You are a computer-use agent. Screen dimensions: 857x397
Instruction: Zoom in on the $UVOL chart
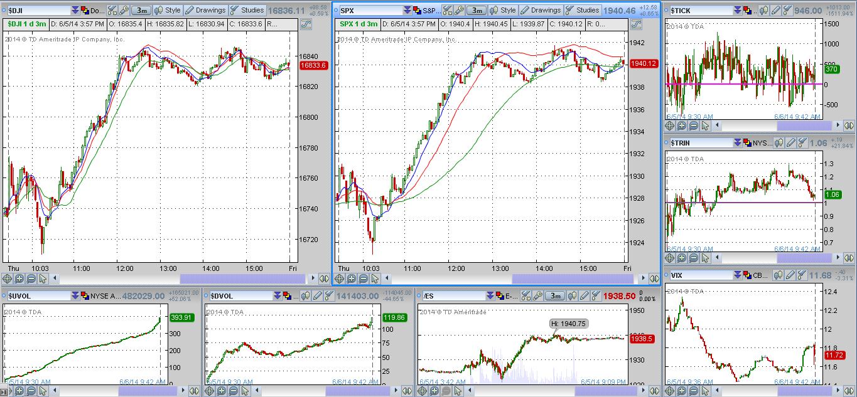(19, 391)
